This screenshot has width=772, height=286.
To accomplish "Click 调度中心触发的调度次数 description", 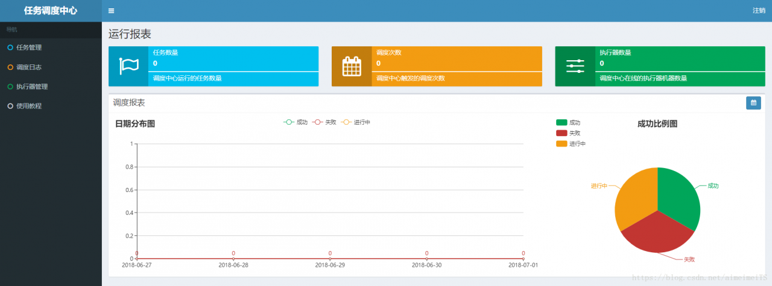I will coord(411,78).
